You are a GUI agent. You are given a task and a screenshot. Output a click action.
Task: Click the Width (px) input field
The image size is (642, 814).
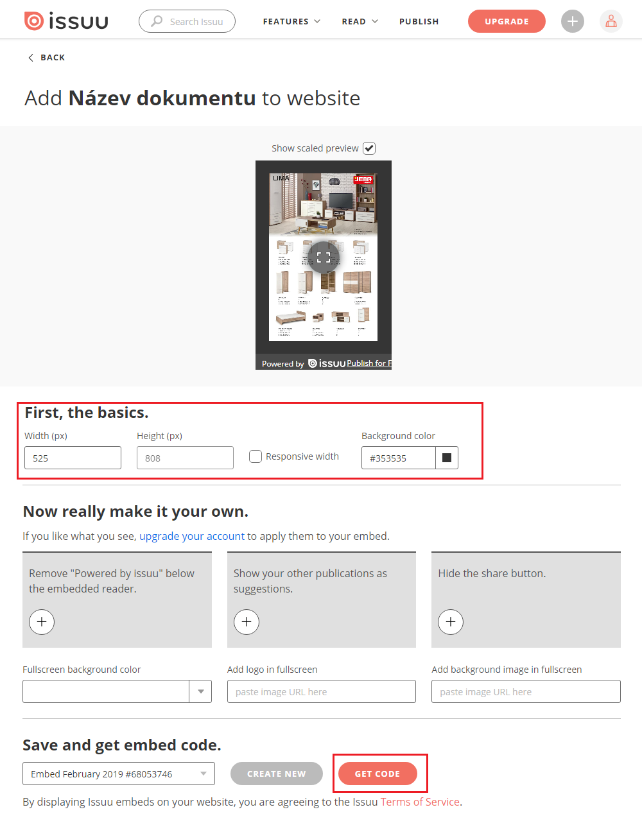click(x=73, y=458)
